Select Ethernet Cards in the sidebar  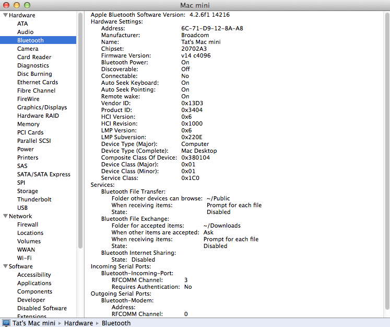[x=38, y=82]
